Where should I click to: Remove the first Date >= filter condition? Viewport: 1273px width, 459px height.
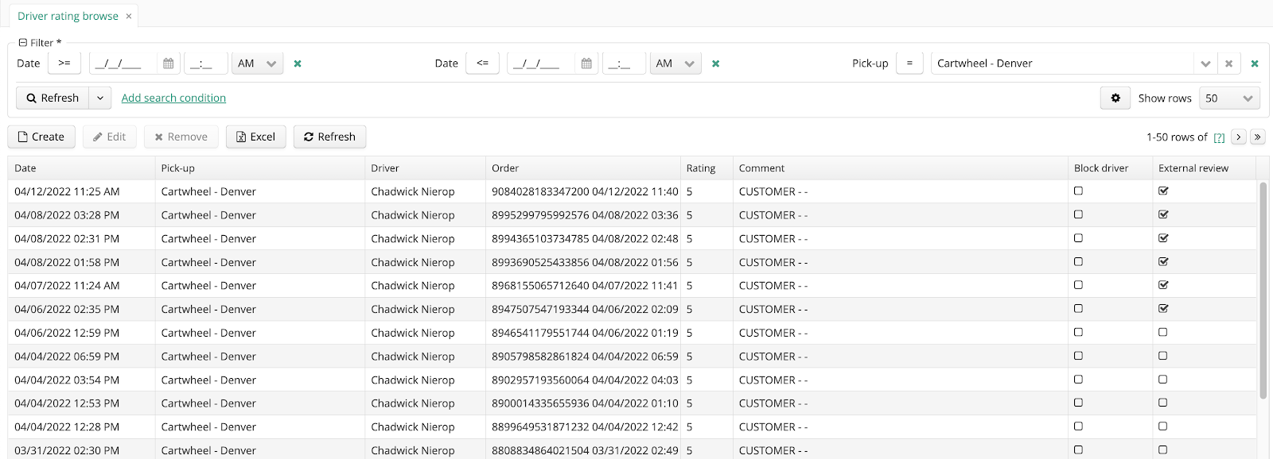[x=298, y=64]
